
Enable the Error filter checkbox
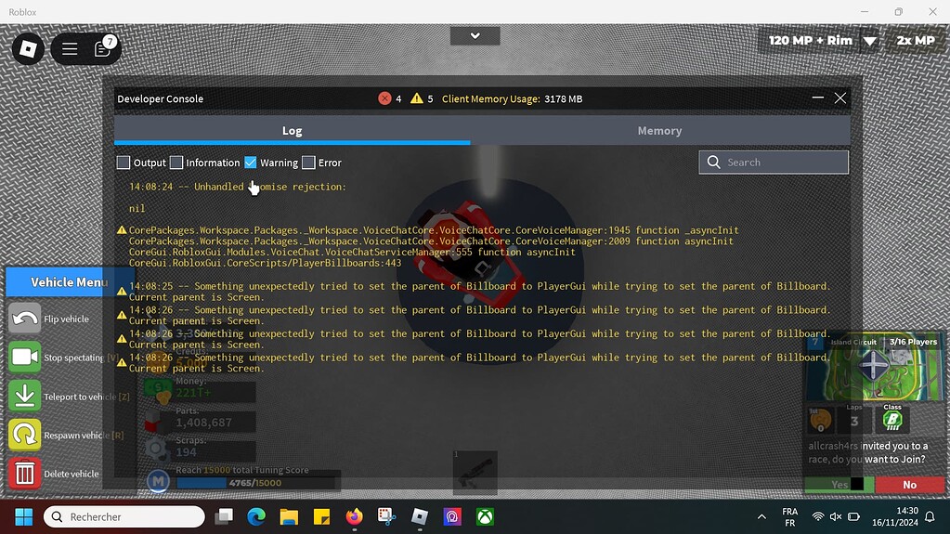(308, 163)
